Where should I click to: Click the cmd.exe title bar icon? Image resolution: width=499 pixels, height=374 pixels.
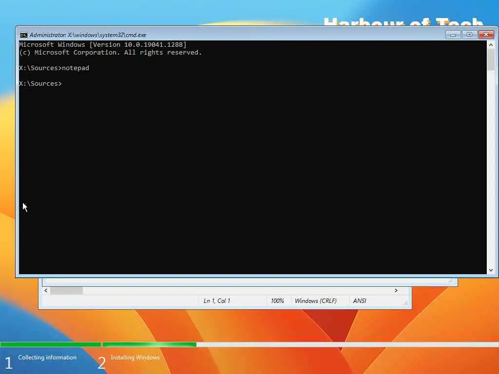coord(23,35)
